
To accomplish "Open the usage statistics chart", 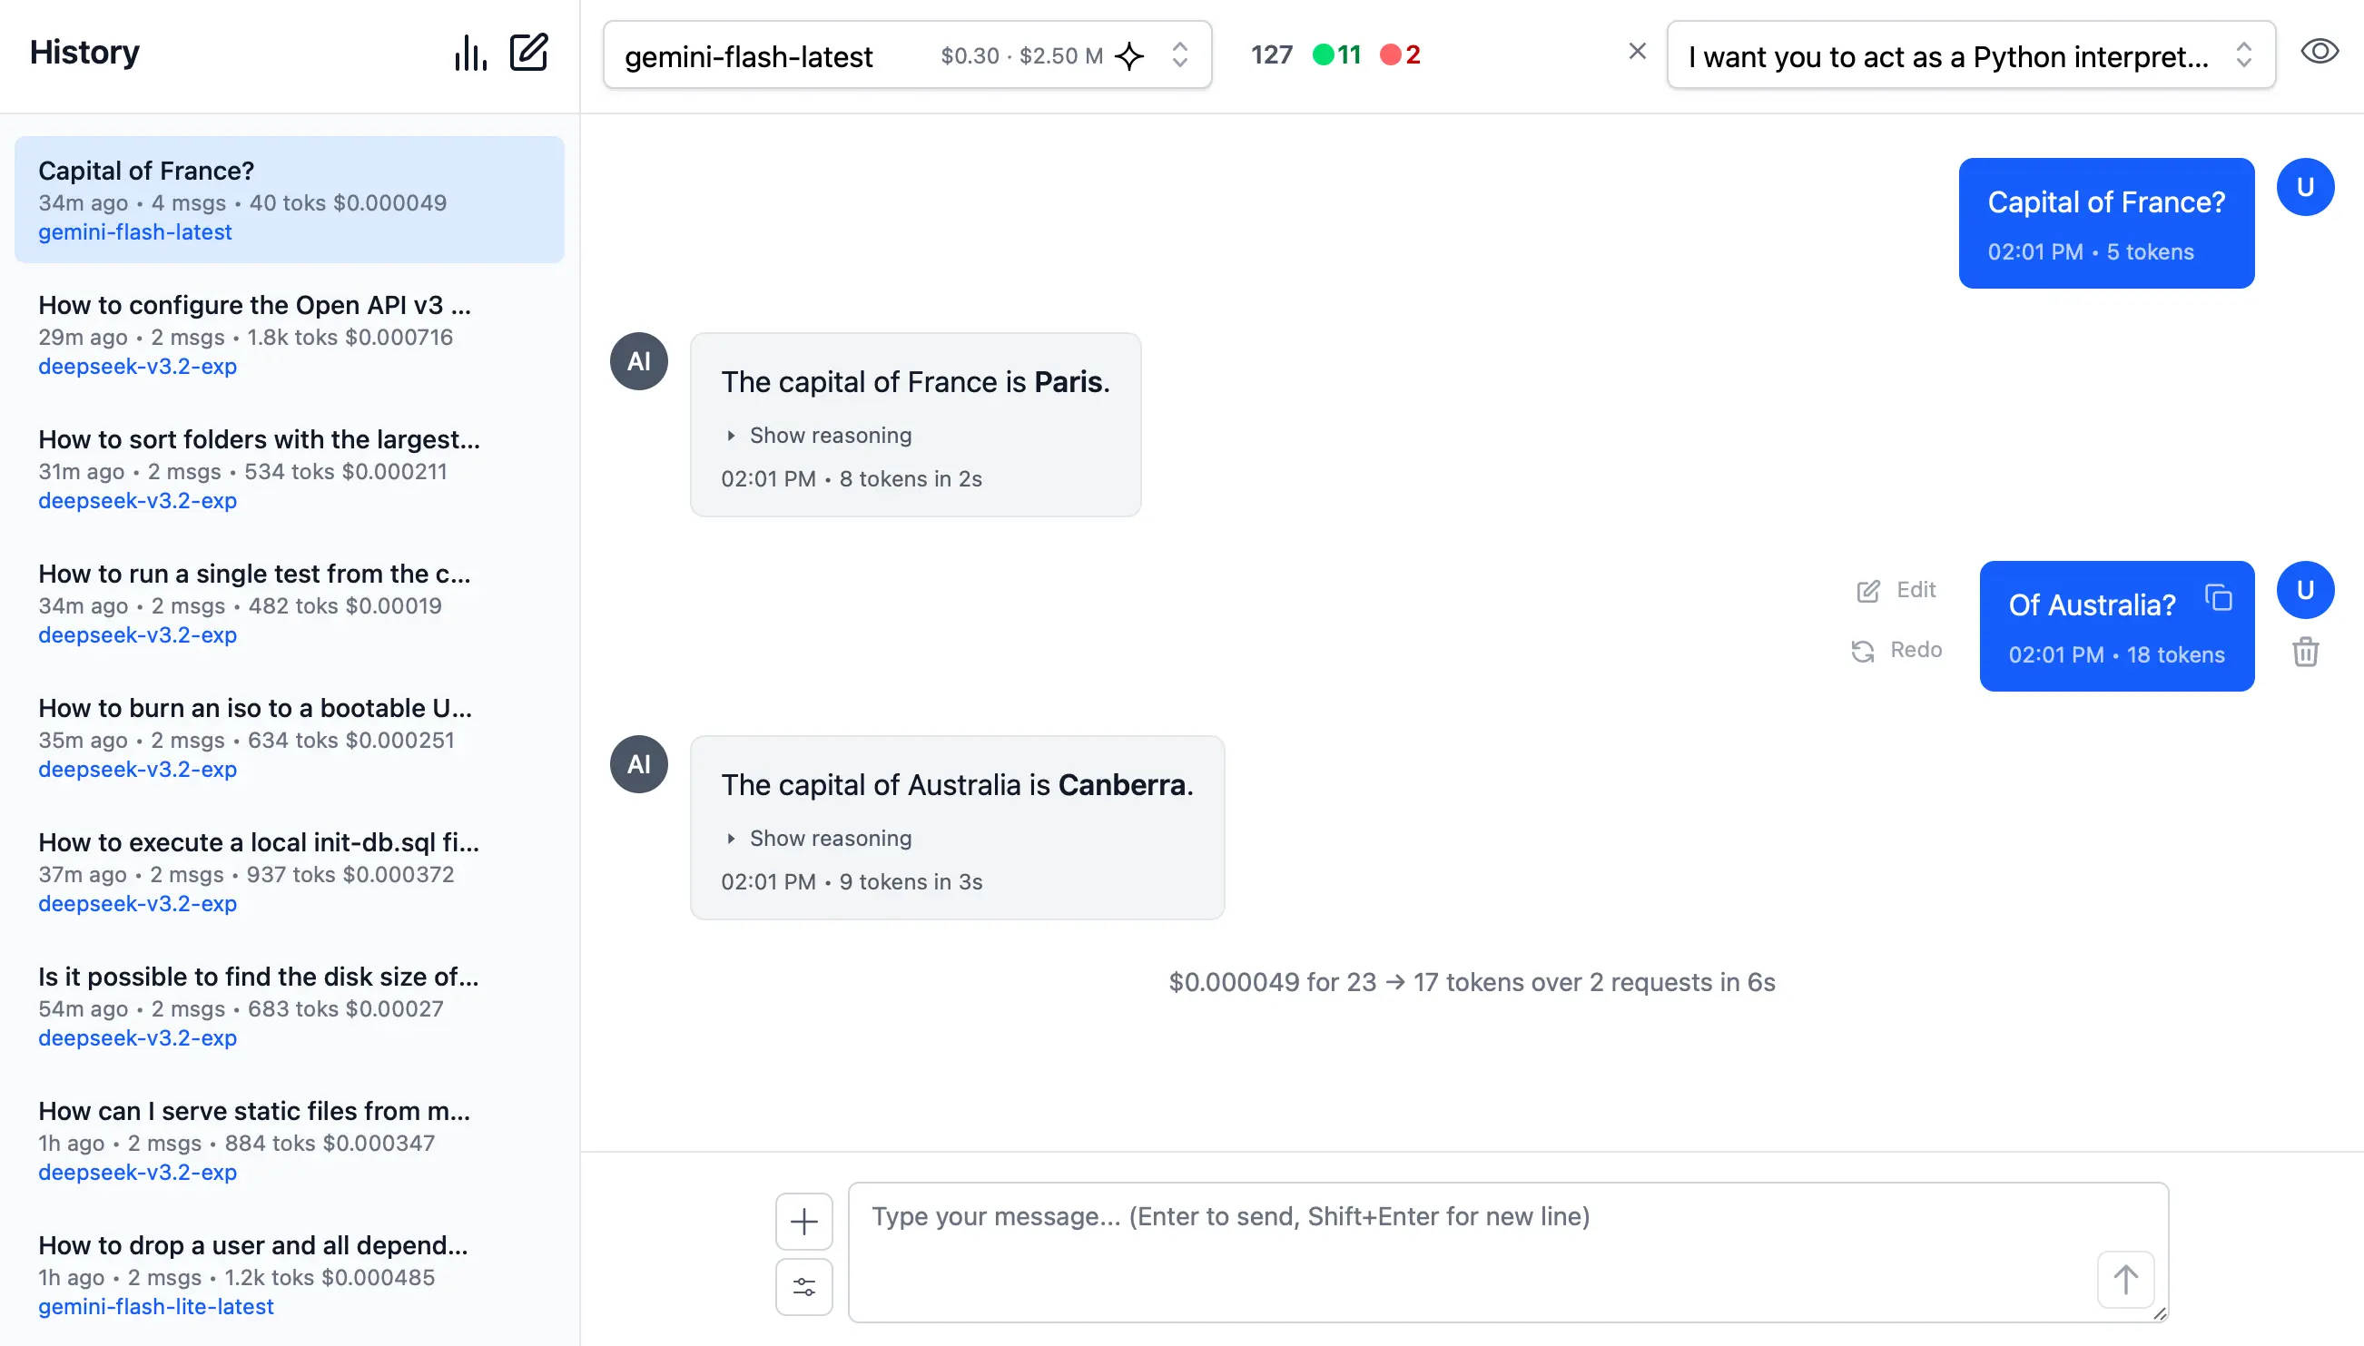I will click(468, 53).
